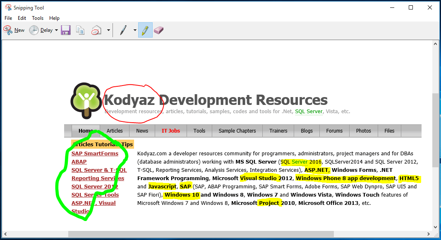The image size is (441, 240).
Task: Open the Blogs tab
Action: [x=307, y=131]
